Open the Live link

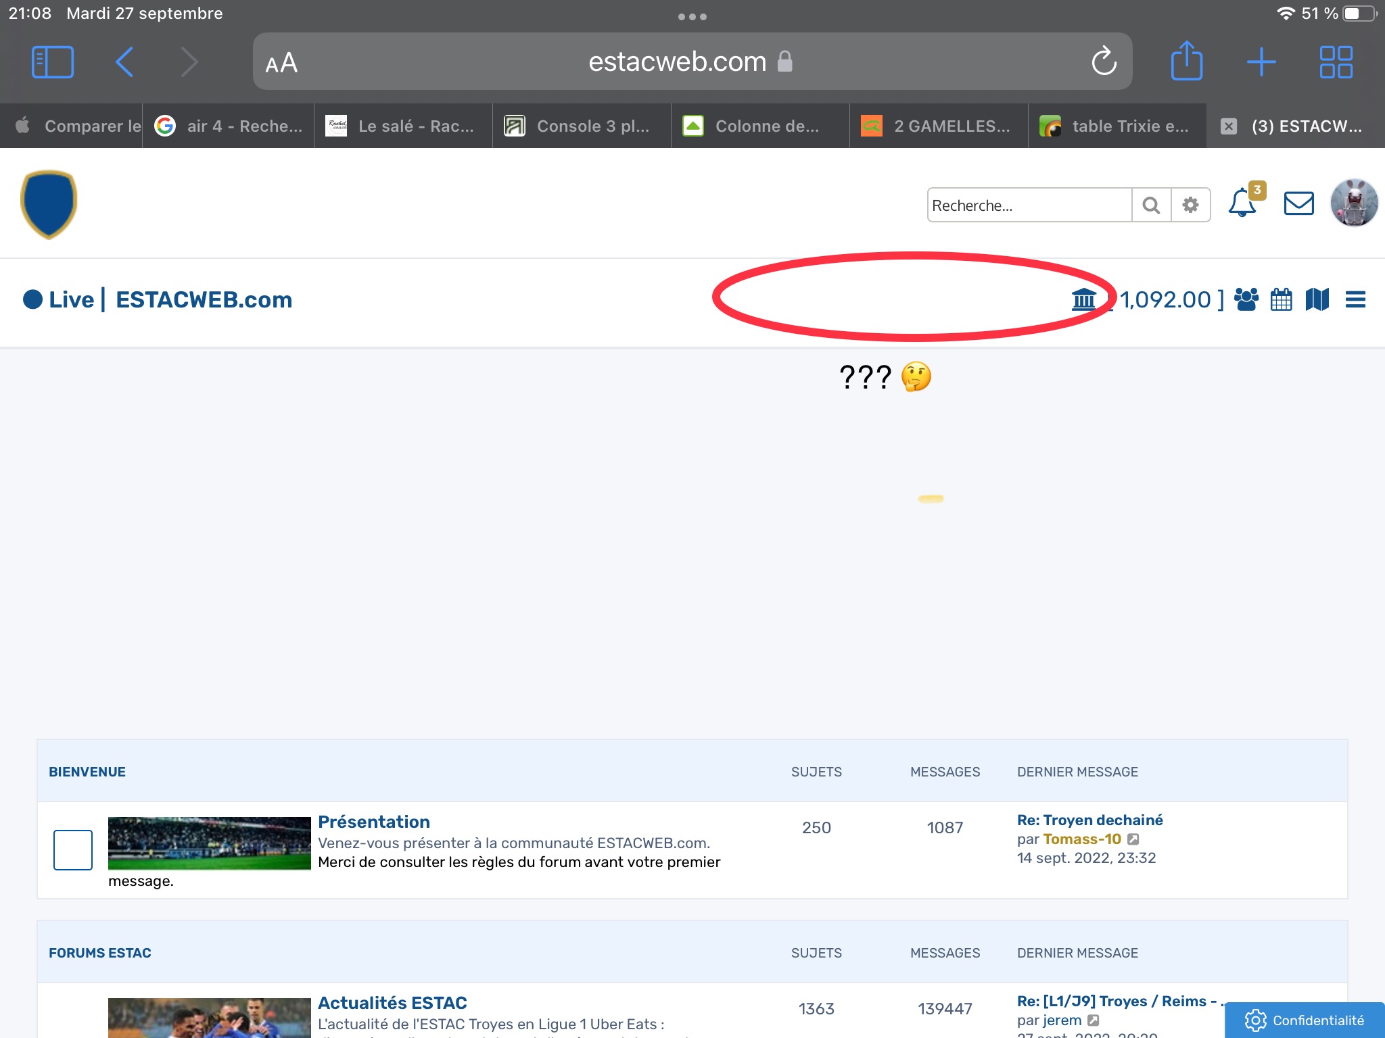(59, 299)
